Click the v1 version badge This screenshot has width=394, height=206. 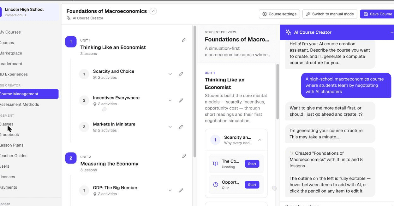click(x=153, y=11)
